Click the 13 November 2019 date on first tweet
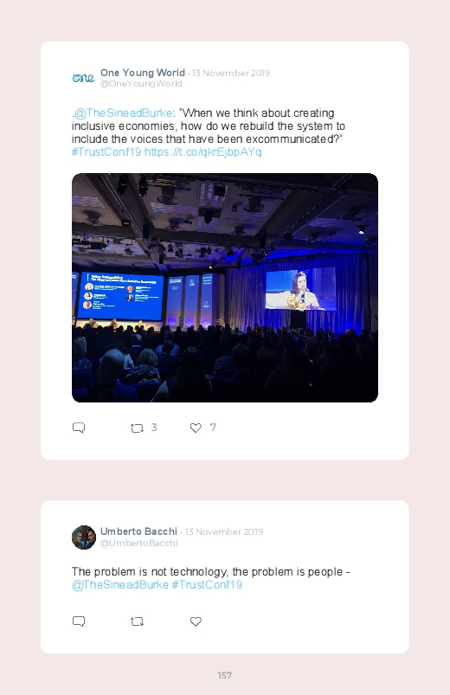 231,73
